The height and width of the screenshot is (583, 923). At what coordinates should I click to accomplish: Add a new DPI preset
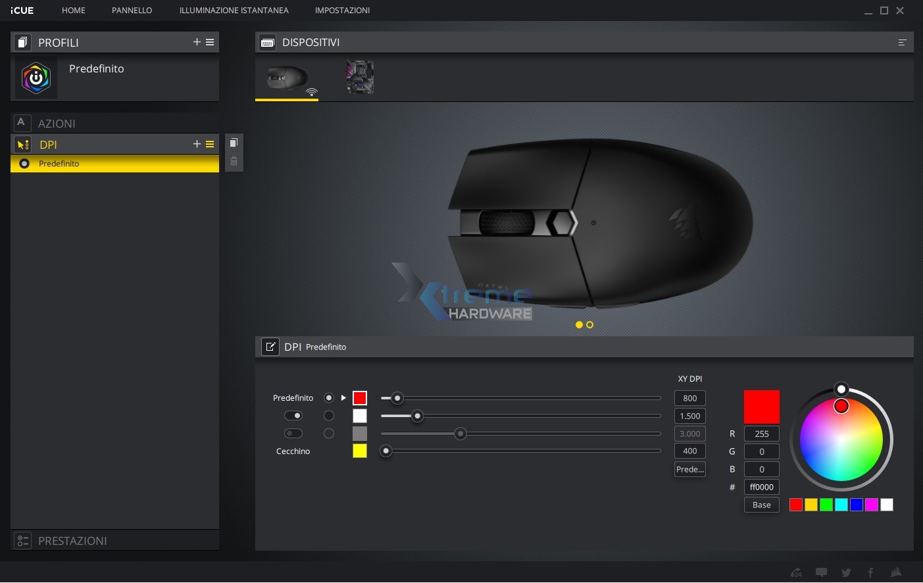click(x=197, y=144)
